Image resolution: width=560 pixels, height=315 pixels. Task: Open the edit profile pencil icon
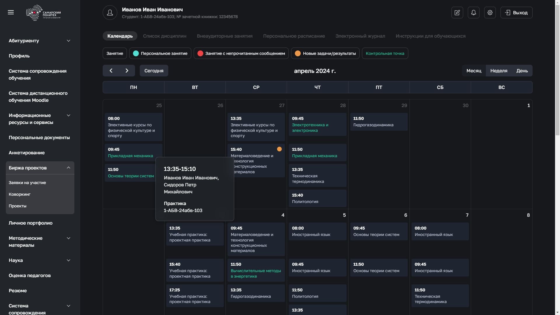pyautogui.click(x=457, y=13)
